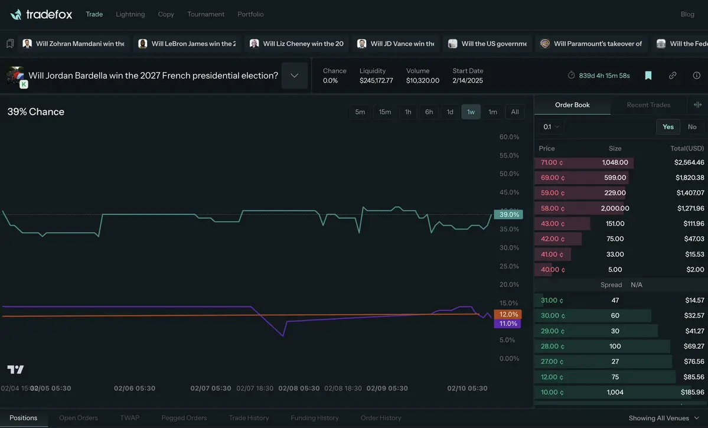708x428 pixels.
Task: Click the teal 39.0% price label on the chart
Action: click(508, 215)
